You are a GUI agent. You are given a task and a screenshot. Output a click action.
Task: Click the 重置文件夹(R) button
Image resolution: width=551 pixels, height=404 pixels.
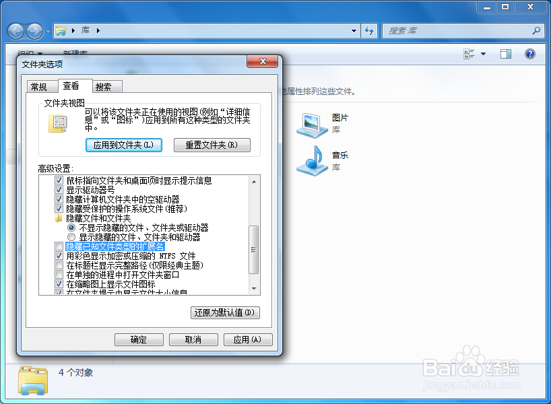point(212,145)
